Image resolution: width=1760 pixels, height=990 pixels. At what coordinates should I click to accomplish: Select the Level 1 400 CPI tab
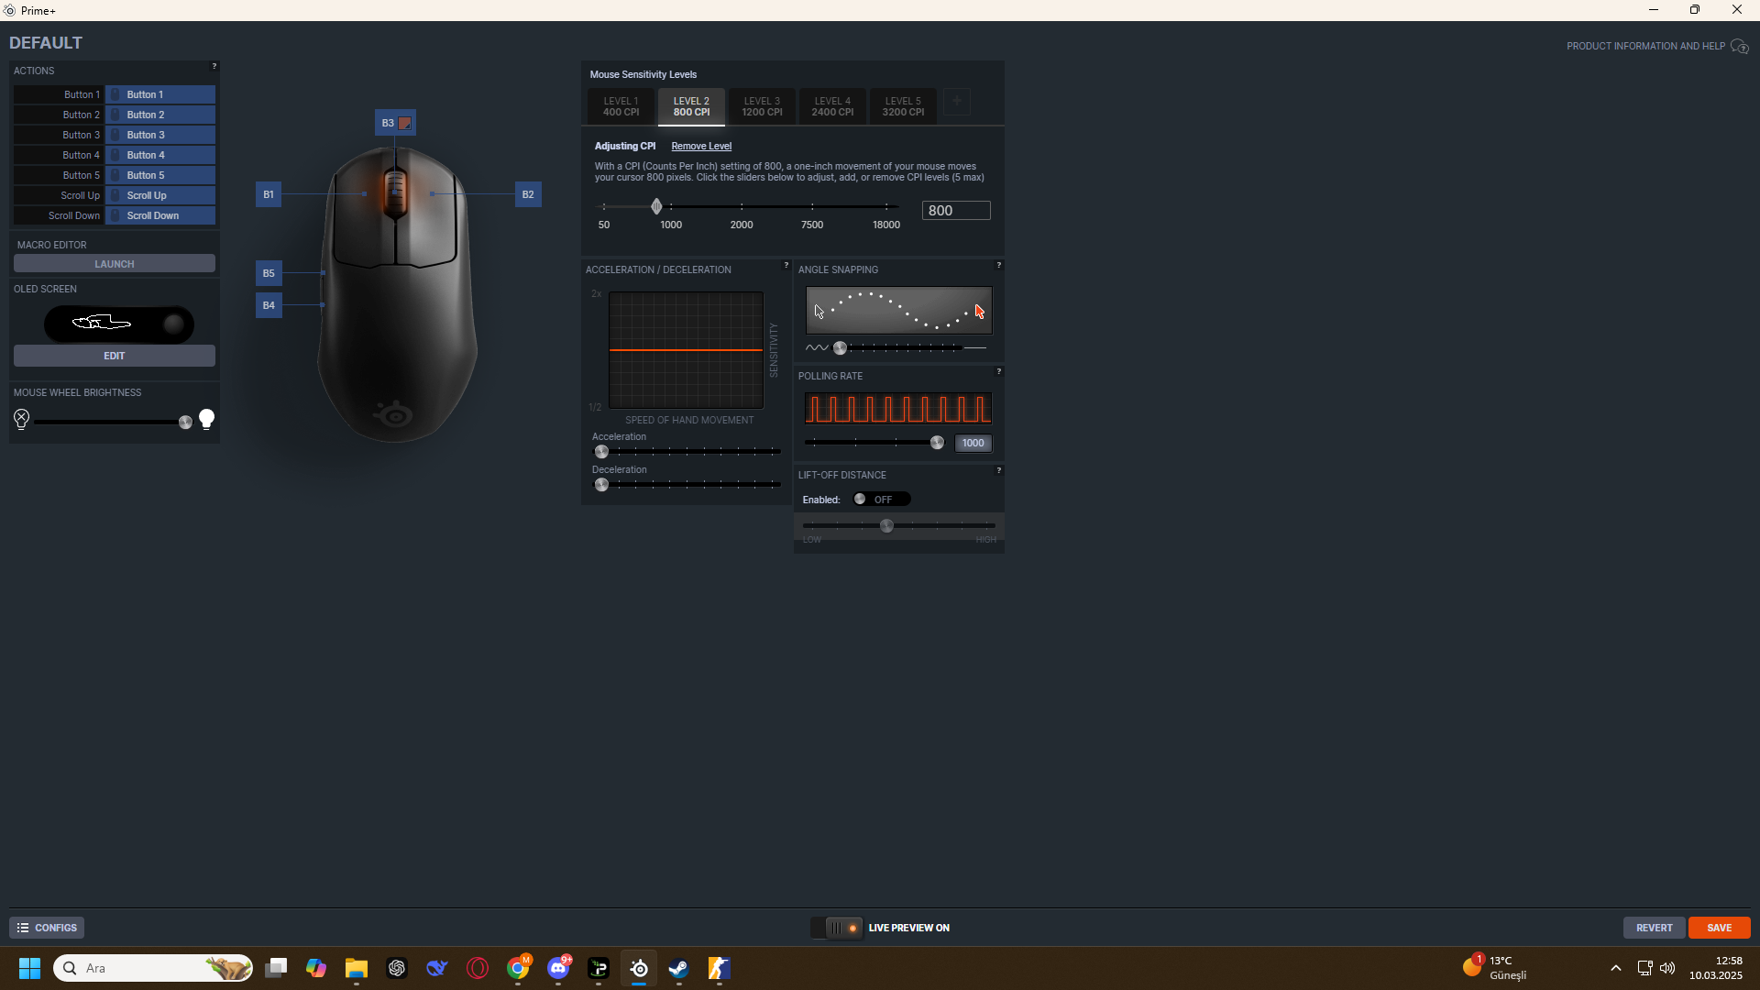[621, 107]
